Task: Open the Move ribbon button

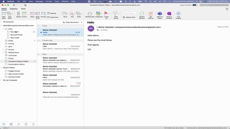Action: tap(65, 15)
